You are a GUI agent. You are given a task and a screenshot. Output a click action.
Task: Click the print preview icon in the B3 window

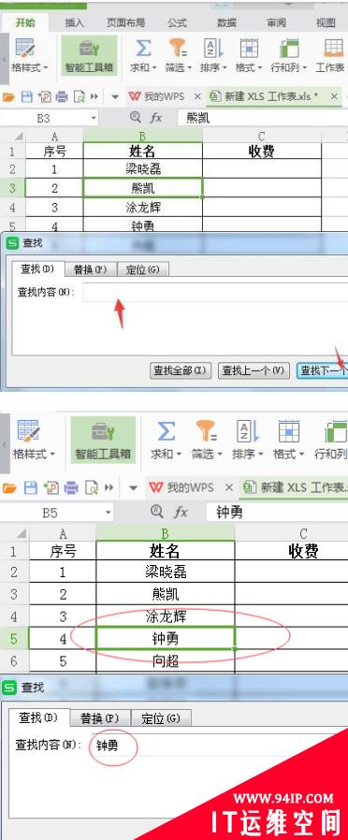pos(79,97)
